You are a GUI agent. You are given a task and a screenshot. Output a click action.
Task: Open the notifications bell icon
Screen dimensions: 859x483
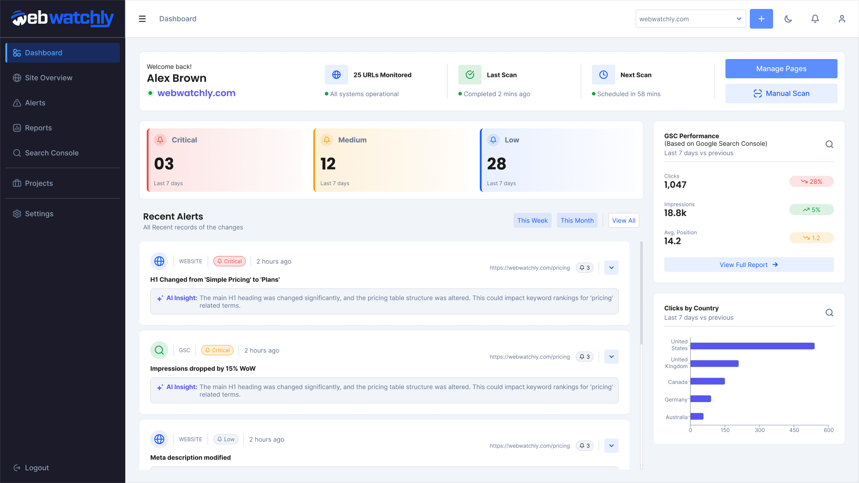[815, 19]
